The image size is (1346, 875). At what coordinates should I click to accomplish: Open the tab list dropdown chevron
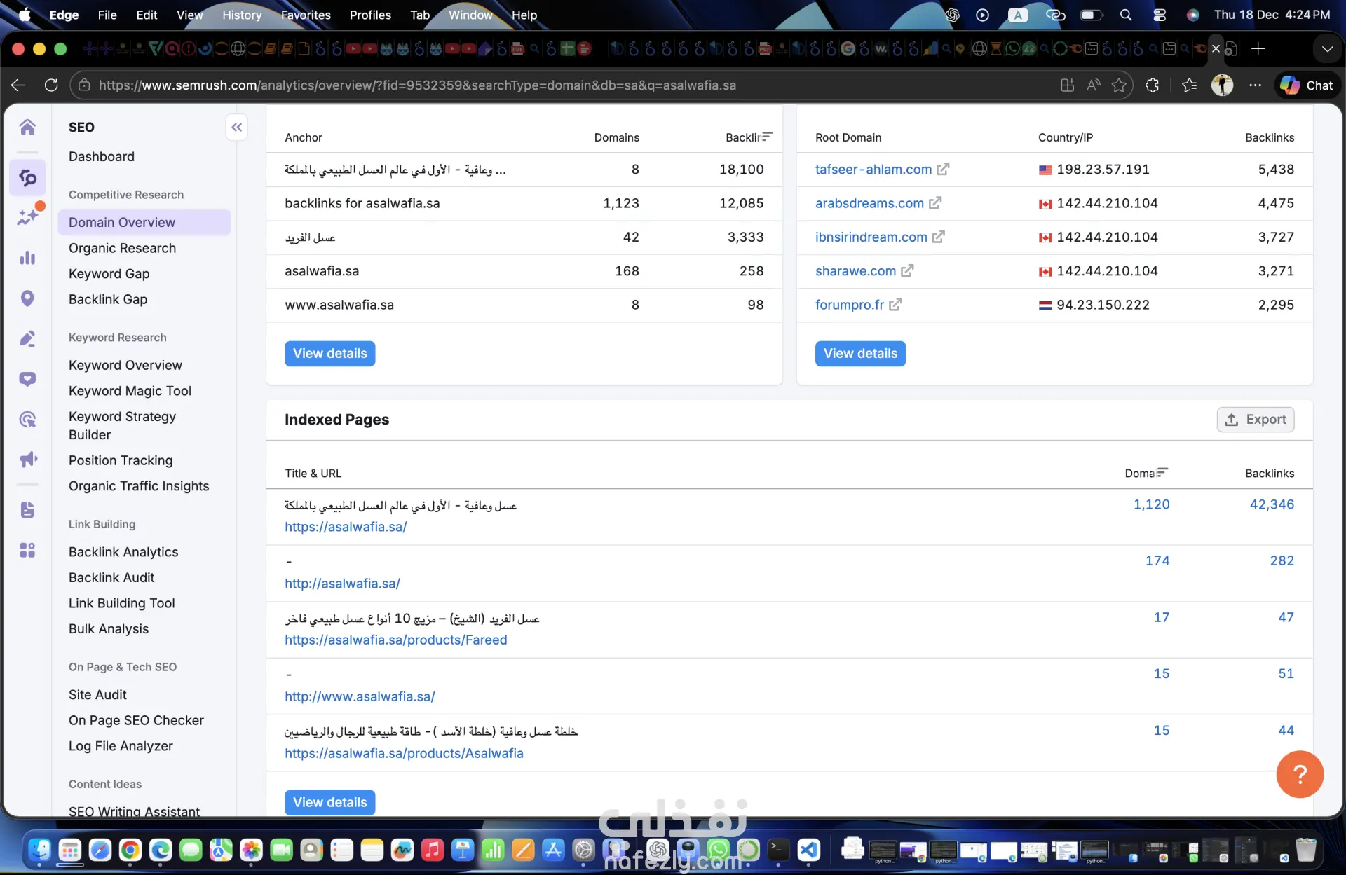tap(1326, 49)
